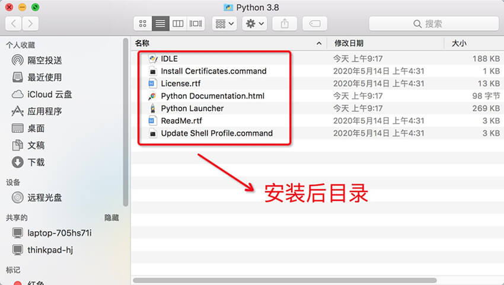Screen dimensions: 504x285
Task: Click the 13 KB size value
Action: (x=489, y=84)
